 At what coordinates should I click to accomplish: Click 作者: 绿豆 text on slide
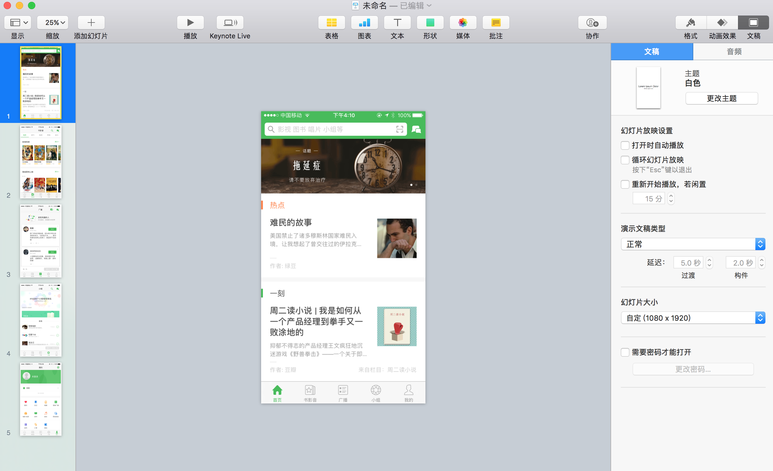283,266
